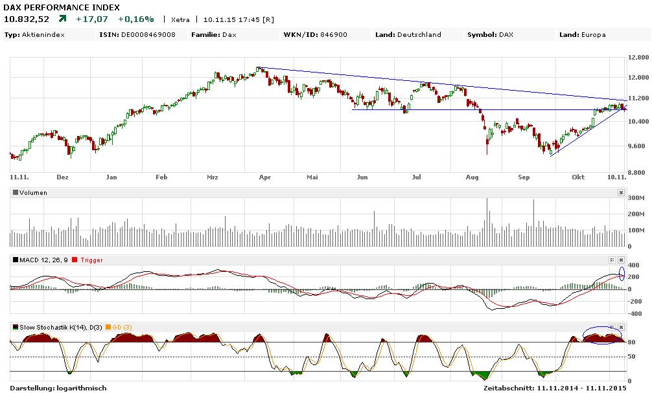The image size is (652, 393).
Task: Click the 11.11. start date label
Action: tap(19, 177)
